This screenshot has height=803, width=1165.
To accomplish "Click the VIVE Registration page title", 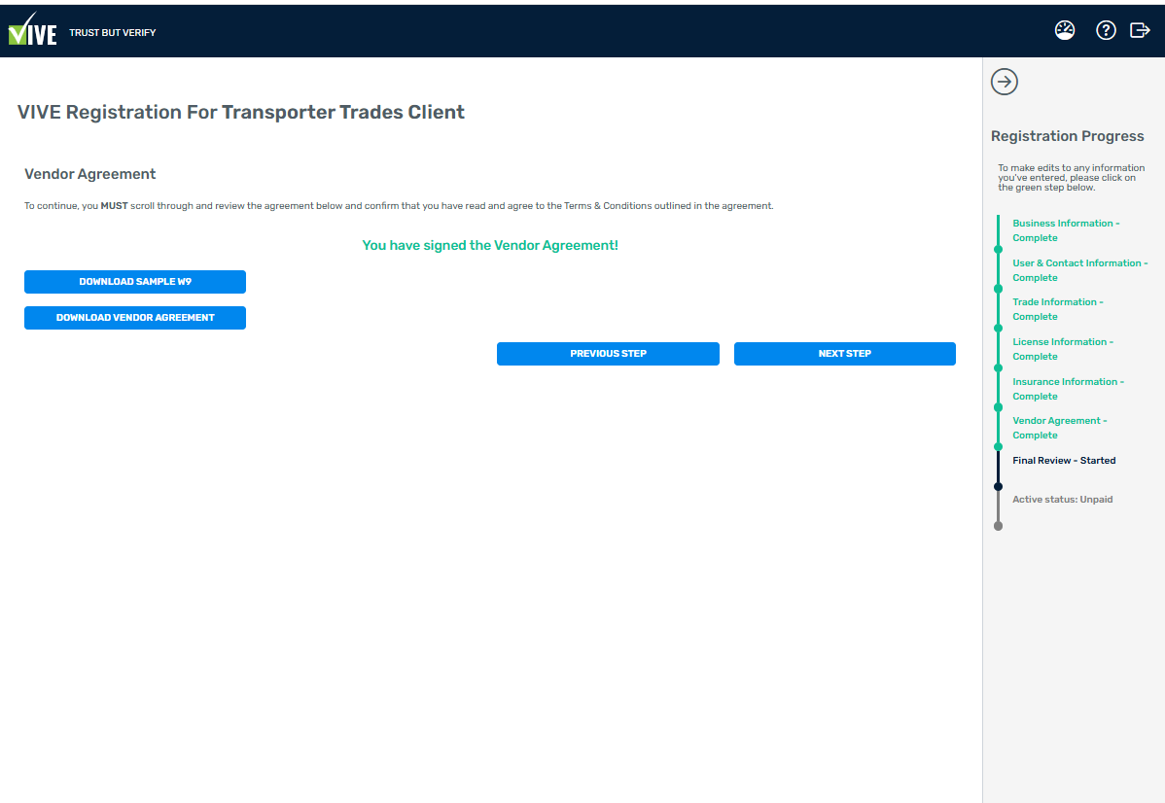I will (x=241, y=112).
